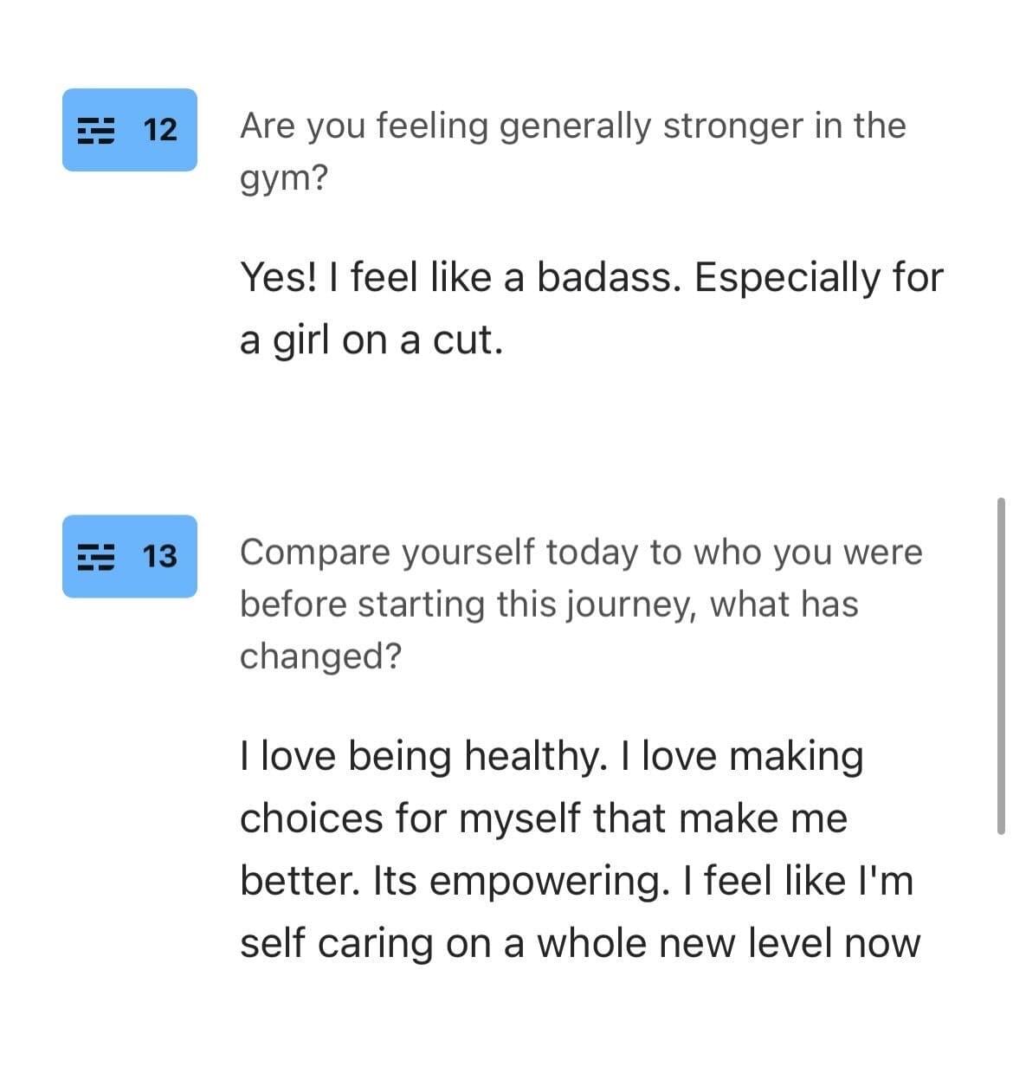Click the answer line "a girl on a cut."
Image resolution: width=1013 pixels, height=1067 pixels.
[x=371, y=340]
